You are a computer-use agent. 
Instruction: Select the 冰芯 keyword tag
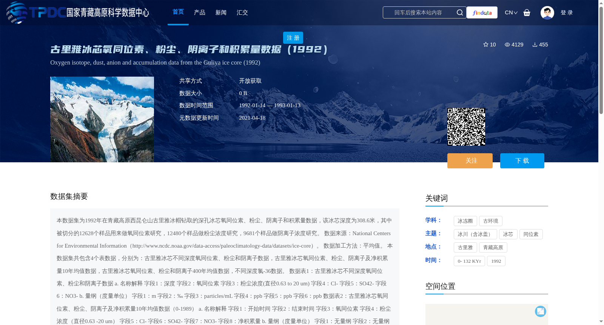(x=508, y=234)
